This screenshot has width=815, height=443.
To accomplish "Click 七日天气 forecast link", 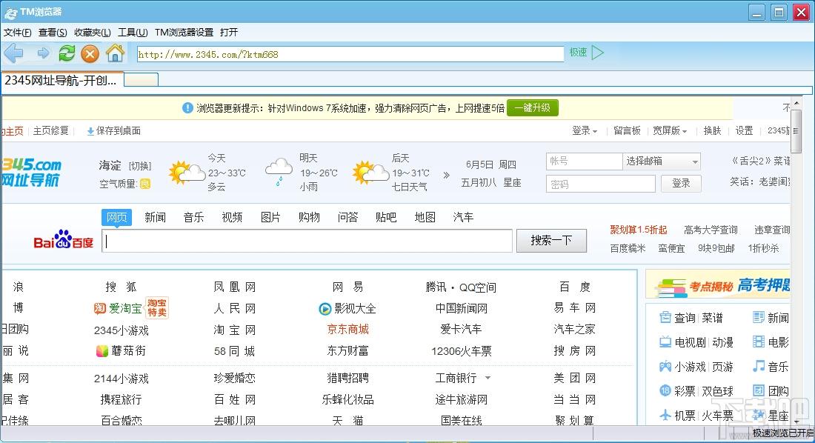I will pos(410,187).
